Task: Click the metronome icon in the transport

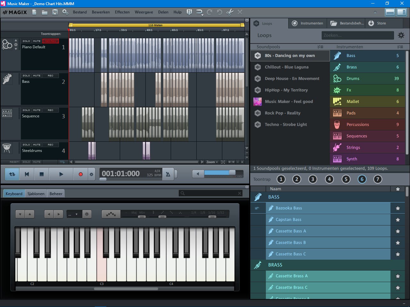Action: pos(168,174)
